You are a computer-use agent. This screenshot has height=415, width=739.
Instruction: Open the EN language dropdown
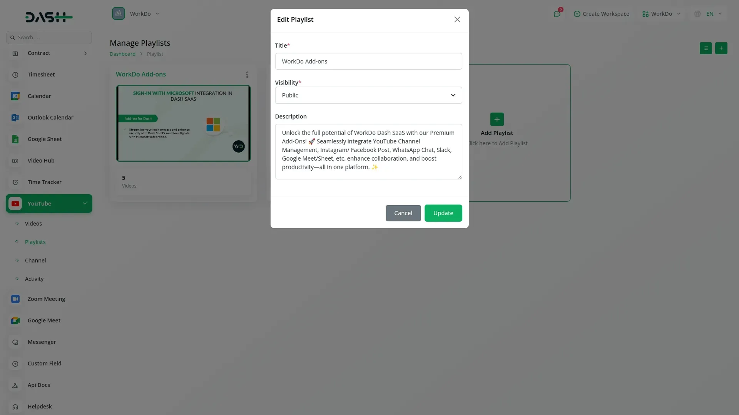(709, 14)
